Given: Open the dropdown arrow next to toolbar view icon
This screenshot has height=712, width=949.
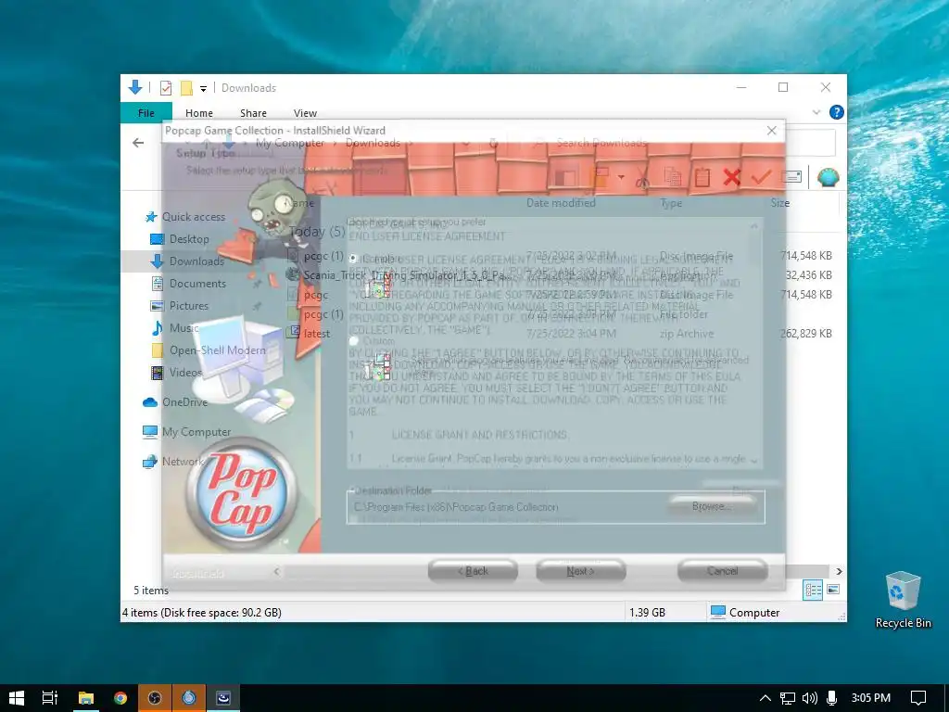Looking at the screenshot, I should point(621,177).
